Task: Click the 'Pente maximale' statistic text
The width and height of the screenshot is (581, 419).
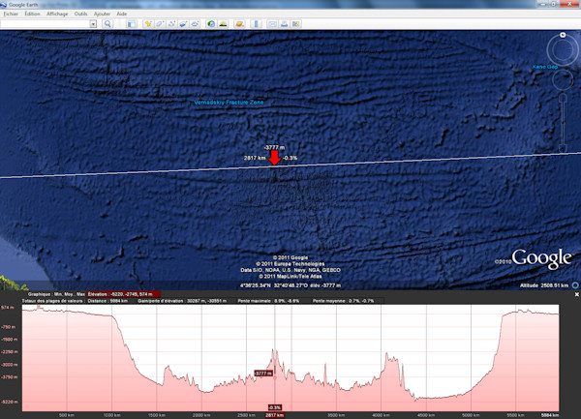Action: click(268, 301)
